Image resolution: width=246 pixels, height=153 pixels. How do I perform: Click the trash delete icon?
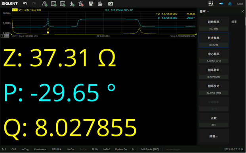pos(81,4)
